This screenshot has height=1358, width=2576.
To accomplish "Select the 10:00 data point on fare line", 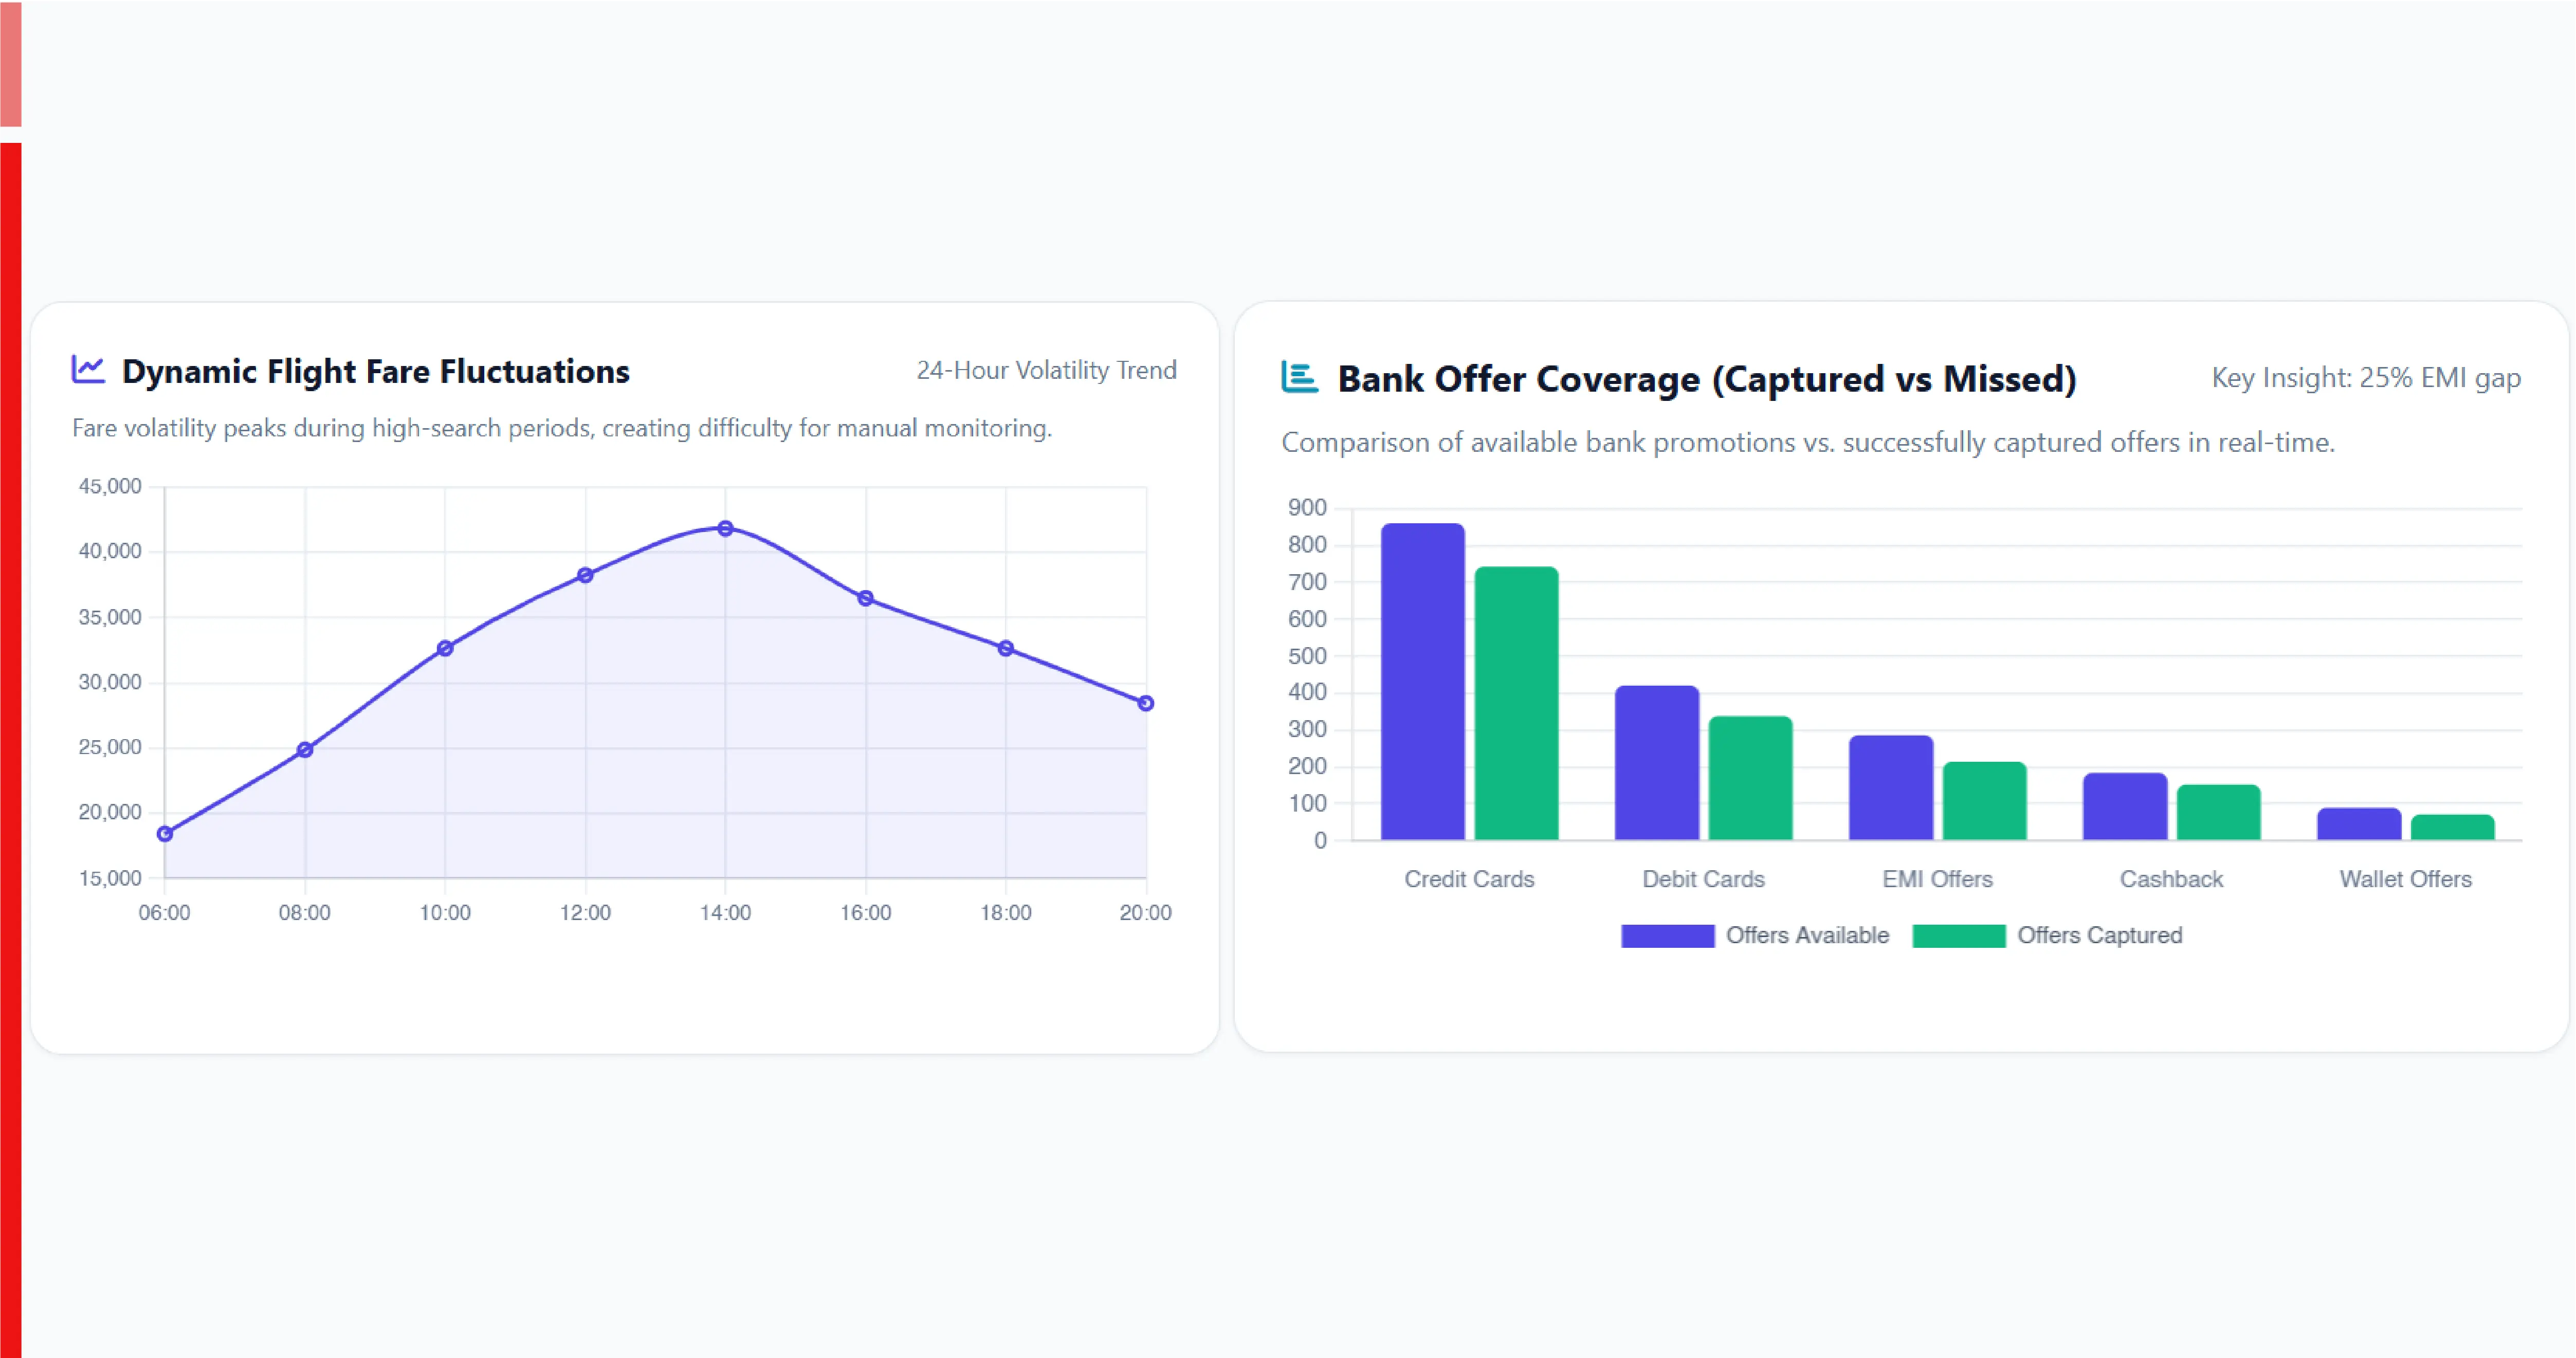I will click(x=445, y=648).
